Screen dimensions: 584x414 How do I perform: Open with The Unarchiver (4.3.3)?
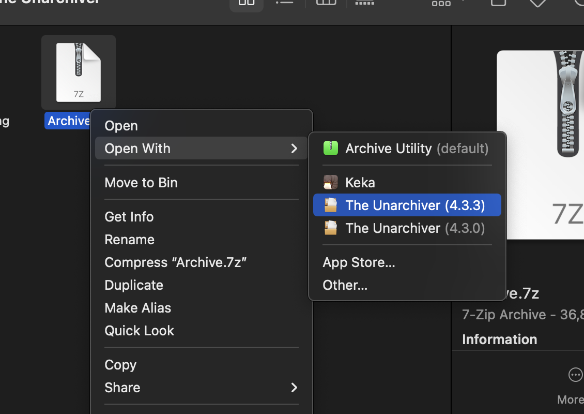point(407,205)
